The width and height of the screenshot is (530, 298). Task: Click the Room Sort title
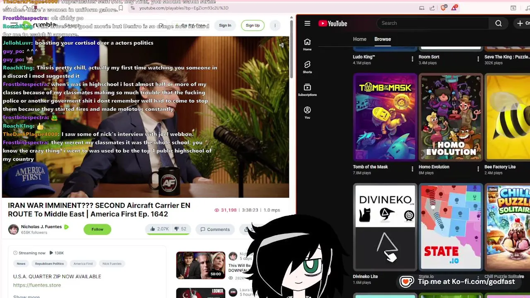[429, 57]
